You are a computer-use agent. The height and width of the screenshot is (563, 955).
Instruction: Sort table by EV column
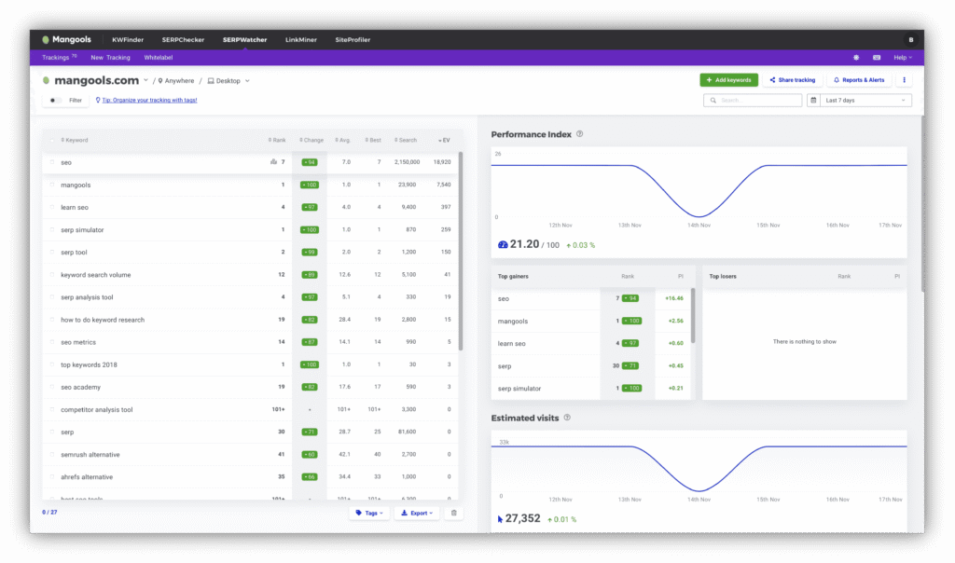coord(444,140)
